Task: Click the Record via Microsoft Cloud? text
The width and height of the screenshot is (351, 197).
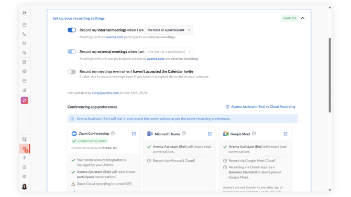Action: tap(174, 161)
